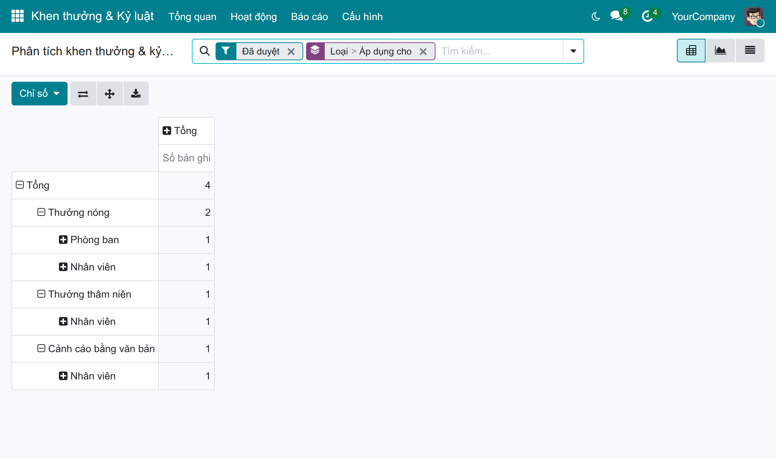Open the Báo cáo menu
The height and width of the screenshot is (459, 776).
tap(309, 16)
